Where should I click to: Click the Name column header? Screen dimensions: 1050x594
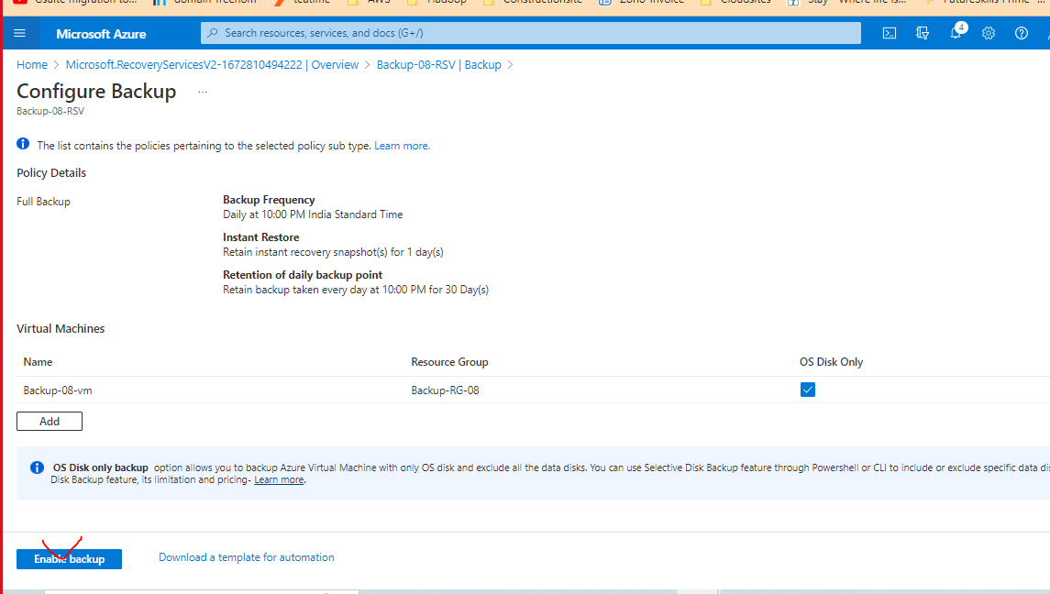coord(38,361)
